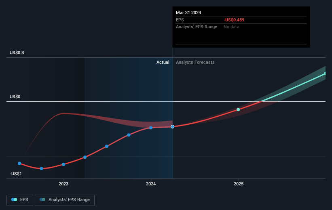Image resolution: width=332 pixels, height=210 pixels.
Task: Click the Actual section label
Action: click(x=163, y=62)
